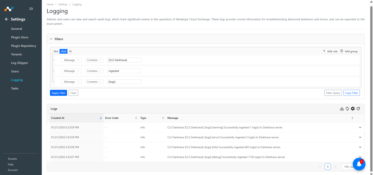Open Contains dropdown for ingested rule
Viewport: 373px width, 175px height.
pyautogui.click(x=94, y=71)
